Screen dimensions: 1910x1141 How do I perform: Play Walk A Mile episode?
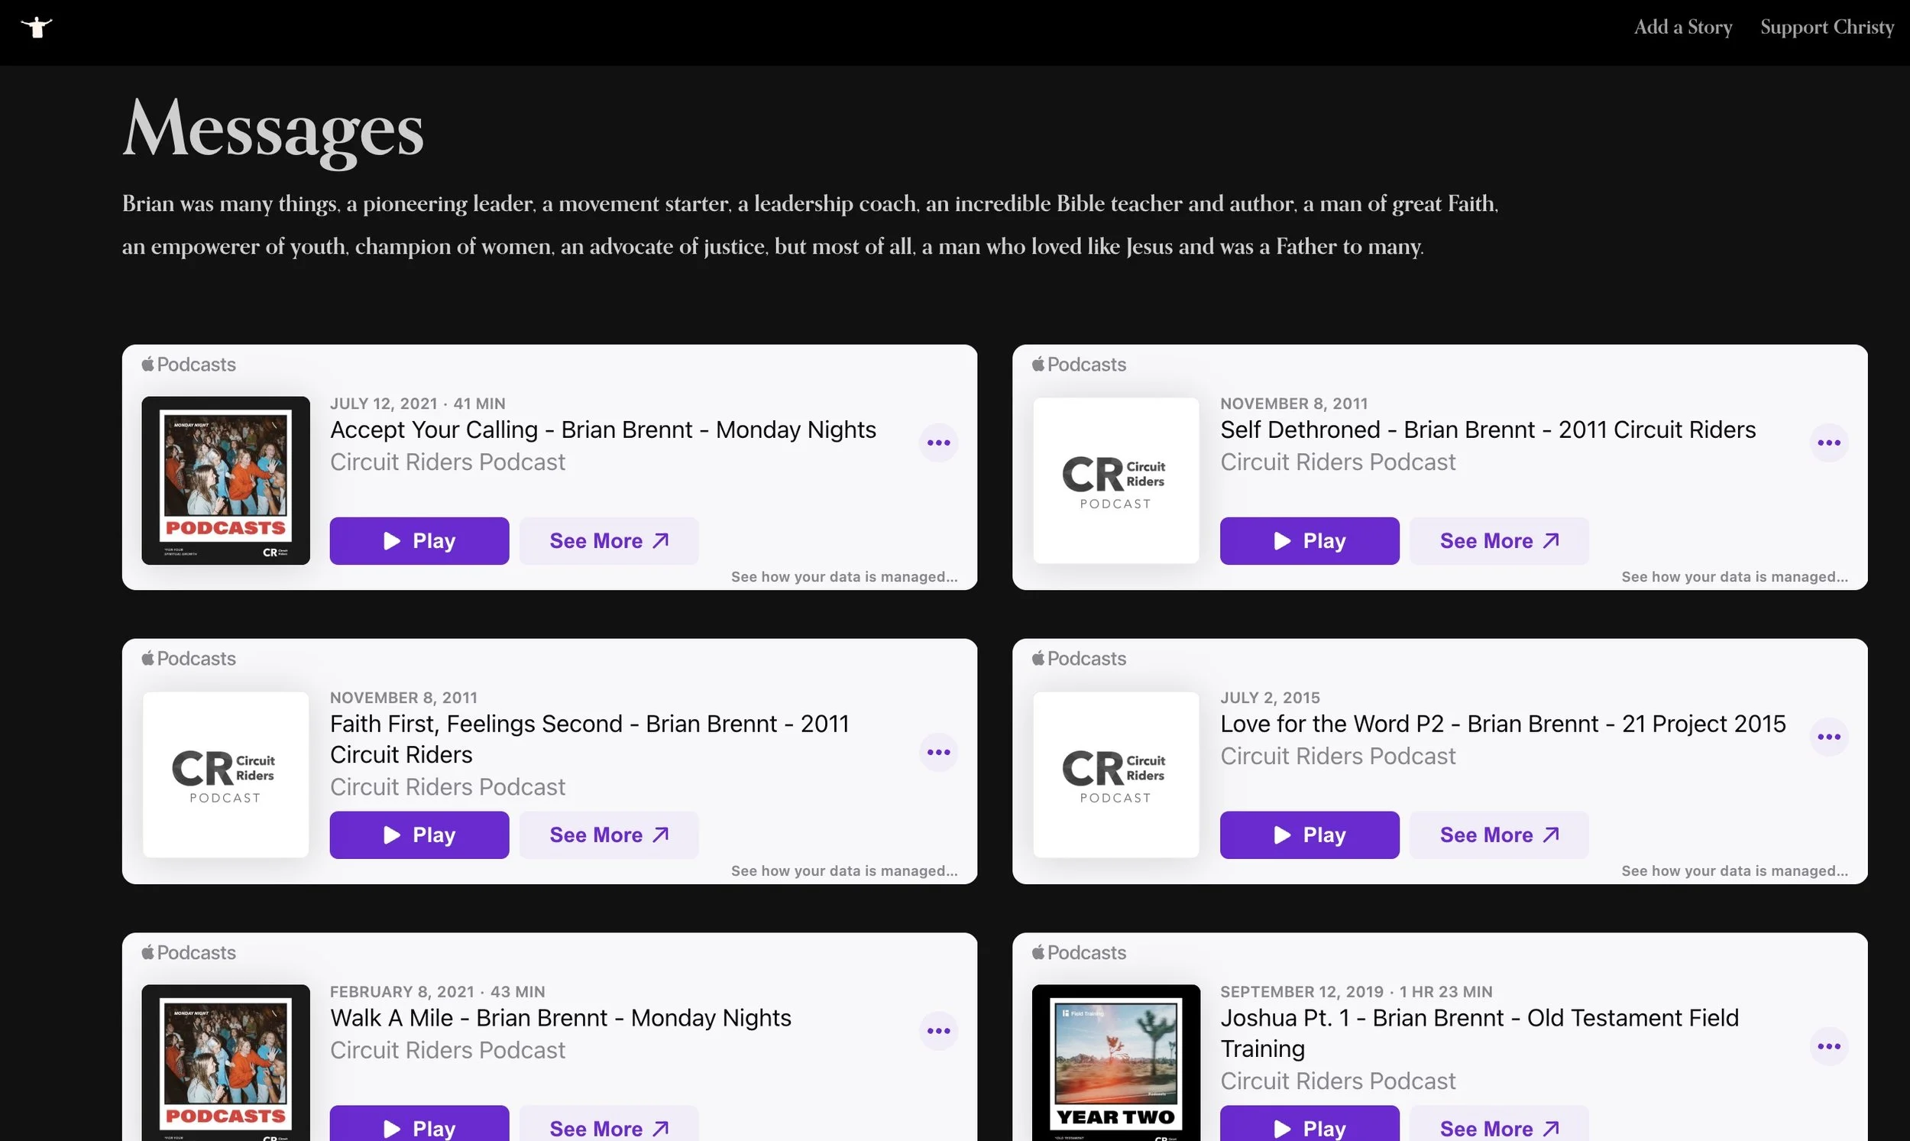pos(419,1124)
